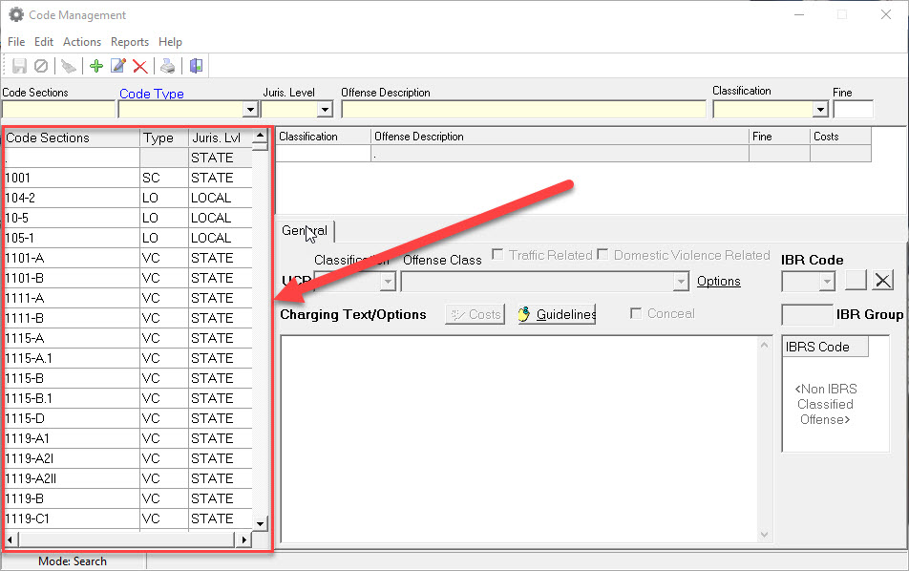This screenshot has width=909, height=571.
Task: Click the clear brush toolbar icon
Action: pos(68,66)
